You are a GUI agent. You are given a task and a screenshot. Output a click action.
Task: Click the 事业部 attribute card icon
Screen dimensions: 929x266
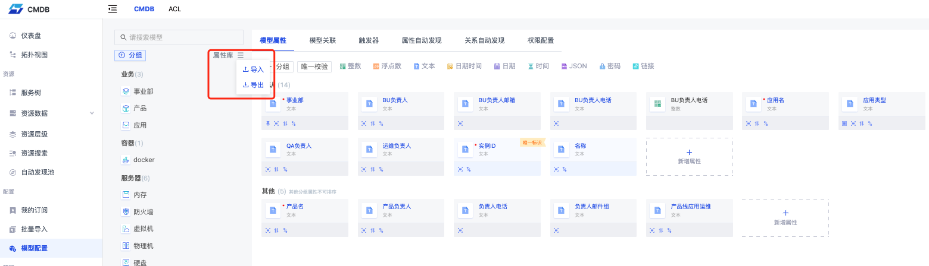point(273,104)
